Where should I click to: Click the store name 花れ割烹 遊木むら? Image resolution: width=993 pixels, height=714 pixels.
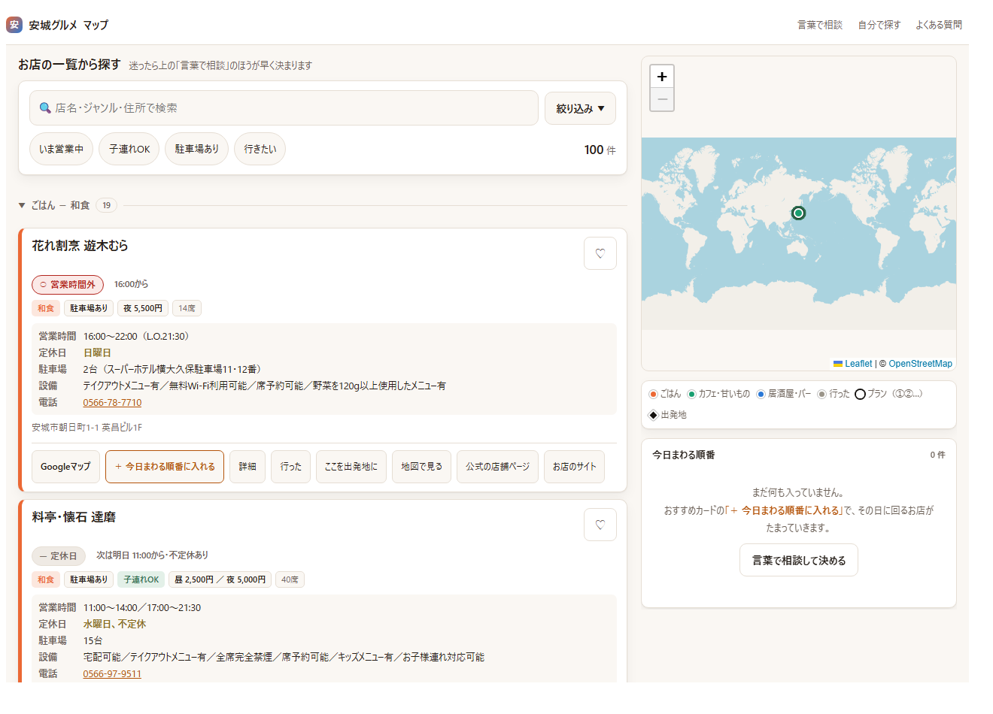[80, 246]
